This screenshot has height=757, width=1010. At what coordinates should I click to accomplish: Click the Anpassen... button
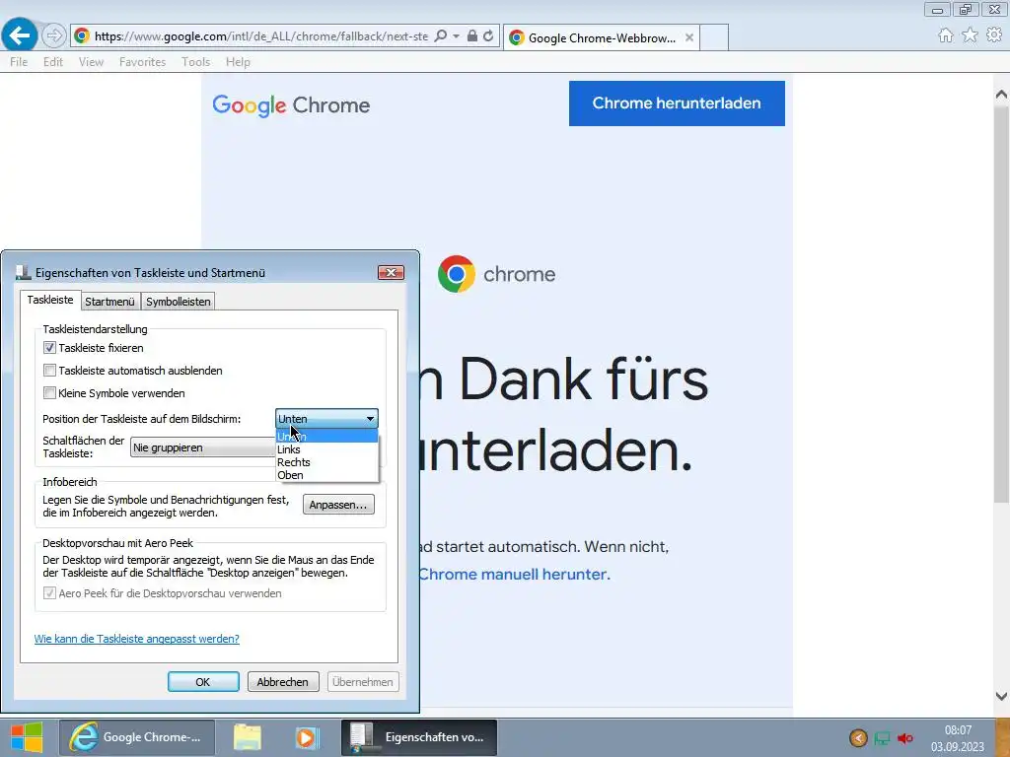pos(338,505)
